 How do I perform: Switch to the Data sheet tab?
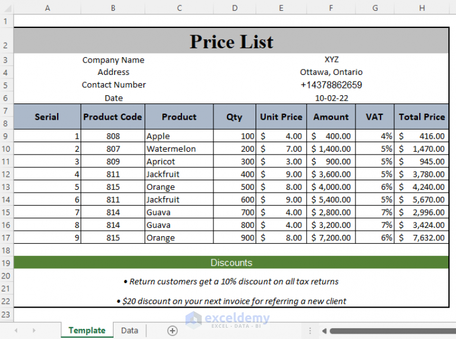pyautogui.click(x=129, y=331)
